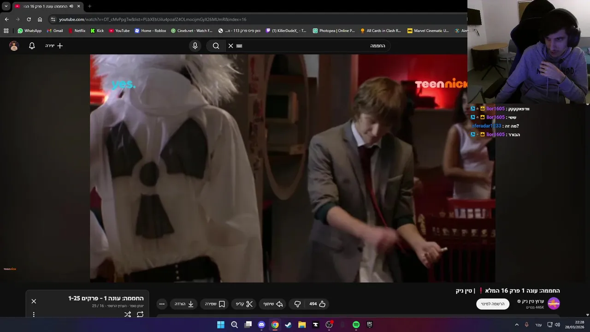Open the Cineb.net bookmark
This screenshot has height=332, width=590.
point(192,31)
